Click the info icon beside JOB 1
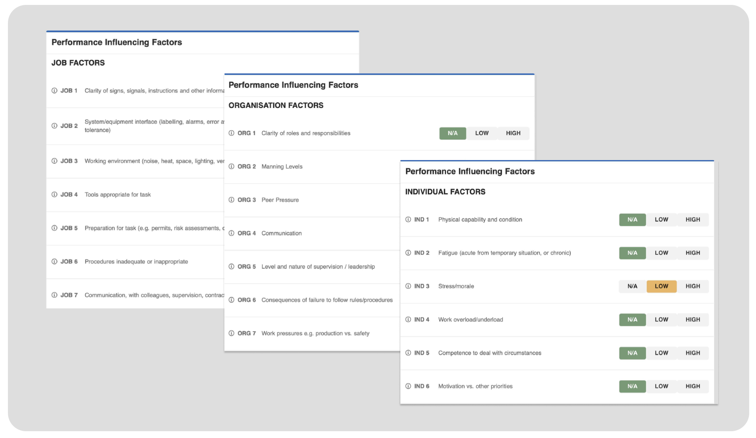This screenshot has width=756, height=438. 54,91
